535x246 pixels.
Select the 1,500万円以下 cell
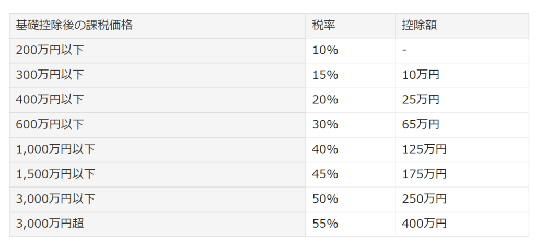[x=157, y=174]
